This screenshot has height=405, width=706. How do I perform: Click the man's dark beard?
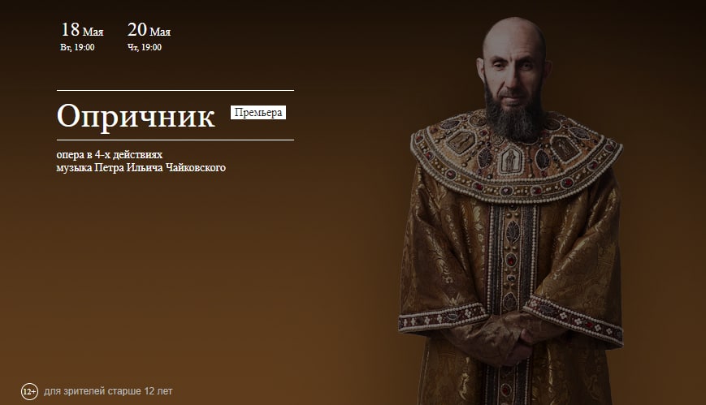tap(514, 117)
